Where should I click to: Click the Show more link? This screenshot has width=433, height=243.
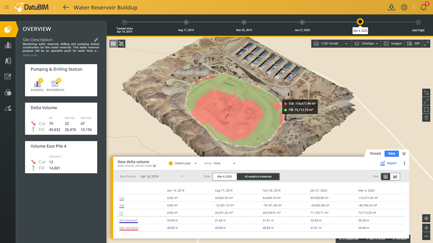pos(30,55)
